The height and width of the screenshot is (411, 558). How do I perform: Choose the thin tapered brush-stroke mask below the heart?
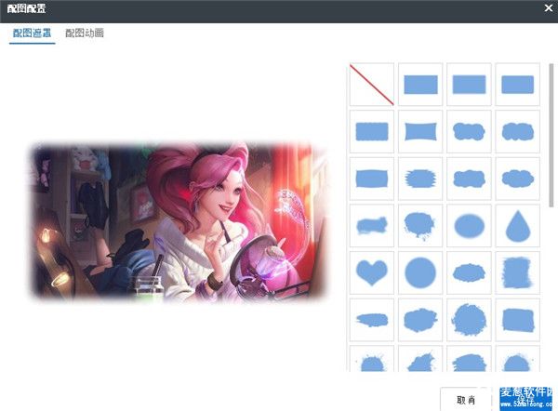tap(371, 320)
